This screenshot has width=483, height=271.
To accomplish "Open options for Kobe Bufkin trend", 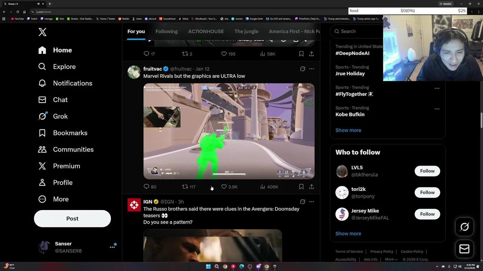I will (x=437, y=109).
